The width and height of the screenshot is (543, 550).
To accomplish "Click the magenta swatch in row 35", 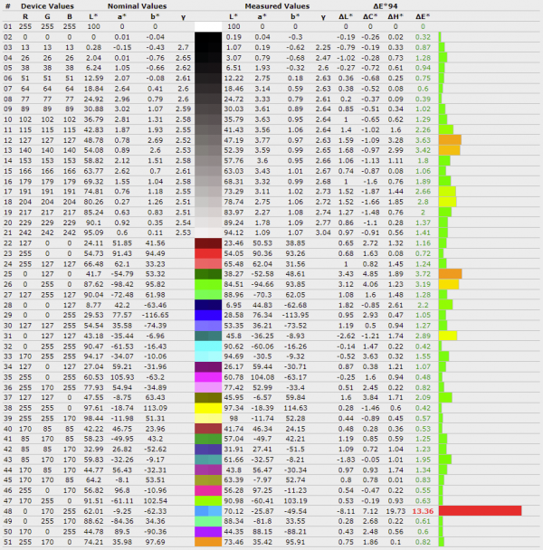I will tap(208, 377).
